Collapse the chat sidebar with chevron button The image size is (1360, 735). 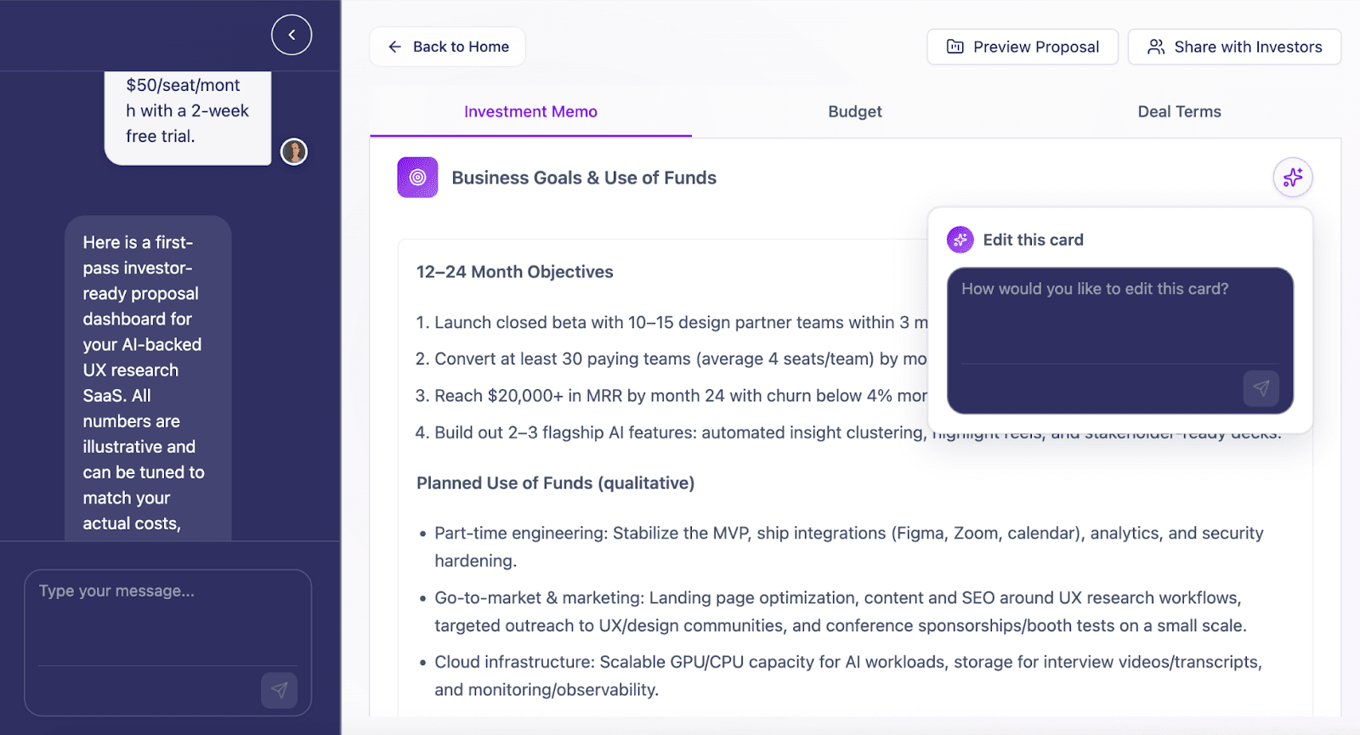coord(292,35)
